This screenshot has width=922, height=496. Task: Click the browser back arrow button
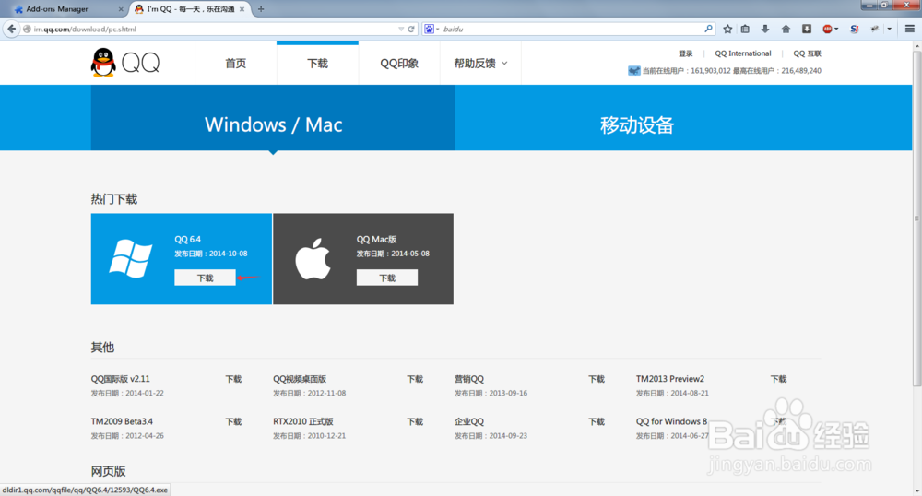click(x=11, y=29)
